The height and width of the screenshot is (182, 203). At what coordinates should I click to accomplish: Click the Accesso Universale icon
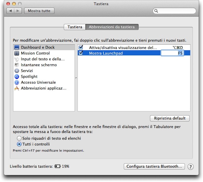click(17, 83)
